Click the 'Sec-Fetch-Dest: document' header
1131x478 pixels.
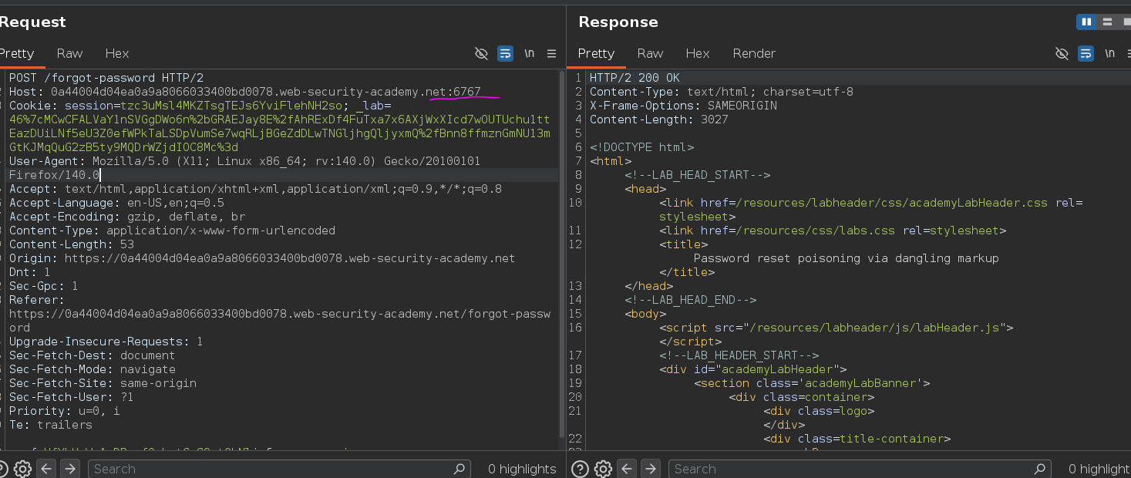pos(93,355)
